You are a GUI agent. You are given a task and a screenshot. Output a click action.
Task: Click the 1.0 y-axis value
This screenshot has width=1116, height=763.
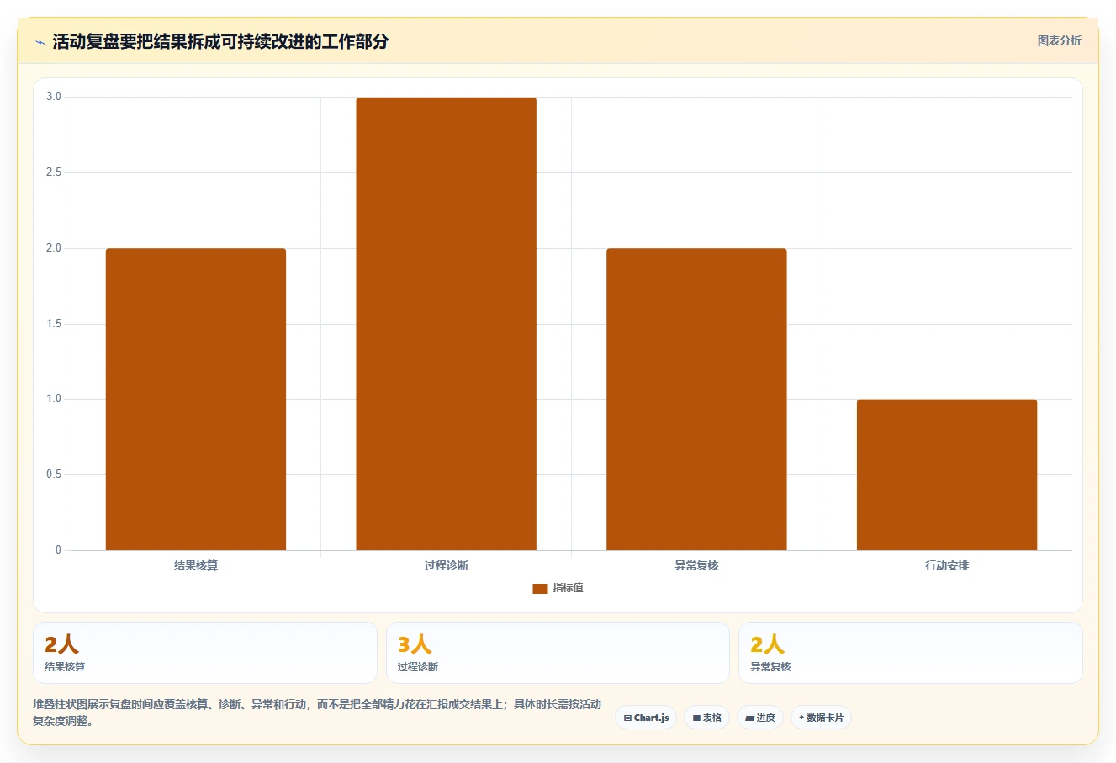tap(54, 399)
